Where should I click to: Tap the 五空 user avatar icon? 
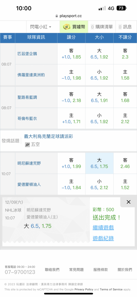click(28, 145)
